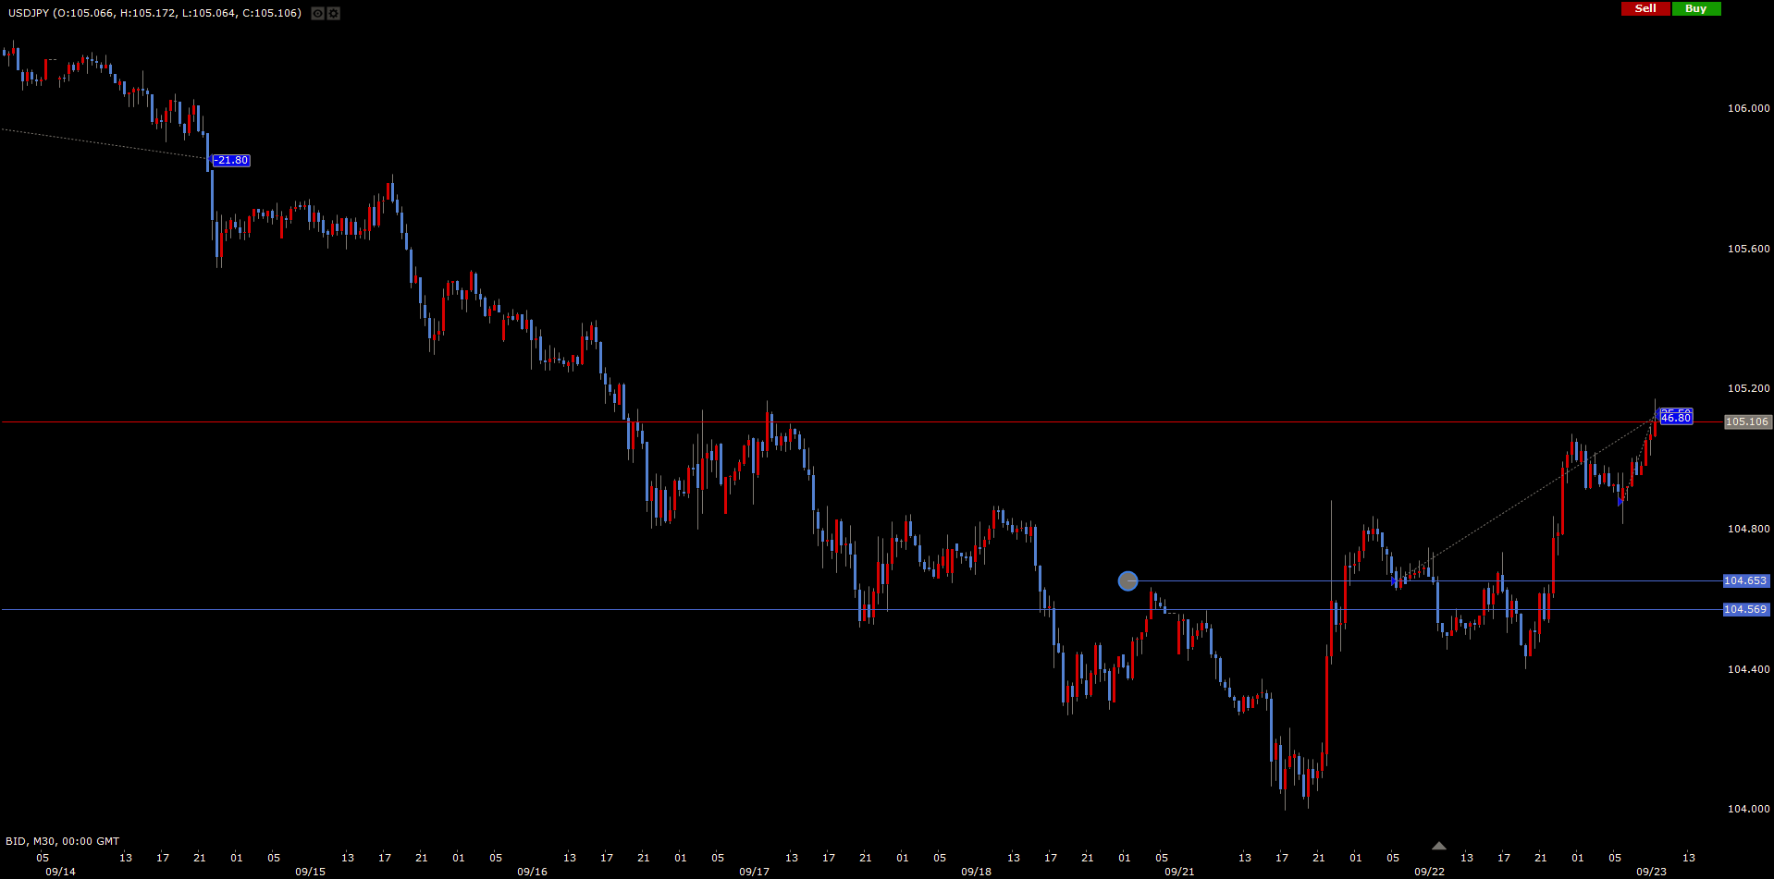This screenshot has width=1774, height=879.
Task: Open chart settings gear icon
Action: [334, 14]
